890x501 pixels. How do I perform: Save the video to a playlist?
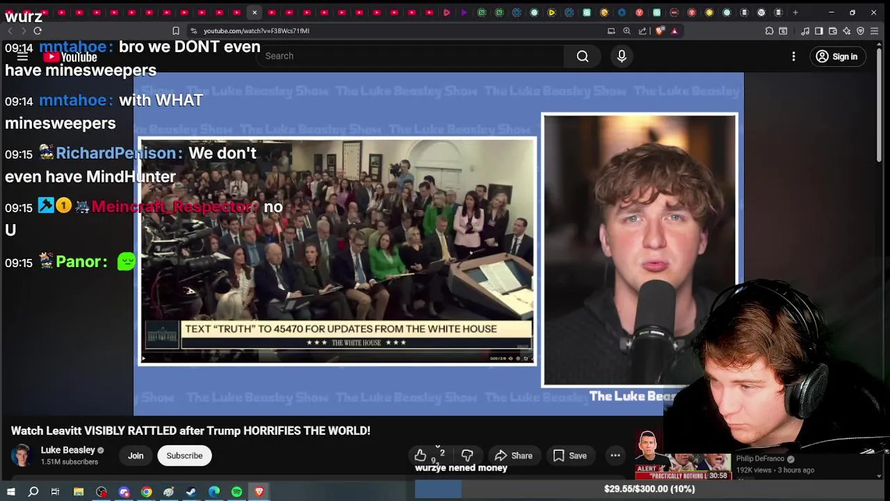click(569, 456)
